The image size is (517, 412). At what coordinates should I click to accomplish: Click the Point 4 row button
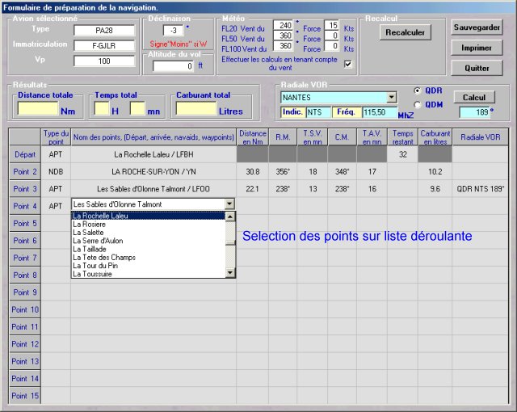point(25,206)
